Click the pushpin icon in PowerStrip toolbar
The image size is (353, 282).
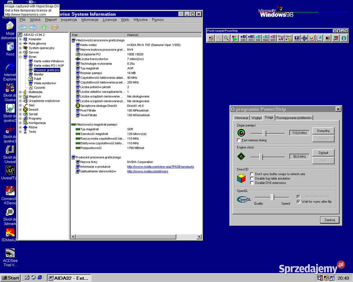point(335,38)
